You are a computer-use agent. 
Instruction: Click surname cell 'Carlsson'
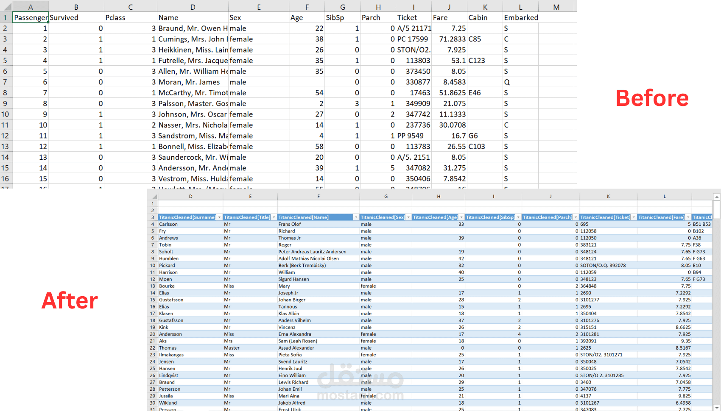click(190, 224)
